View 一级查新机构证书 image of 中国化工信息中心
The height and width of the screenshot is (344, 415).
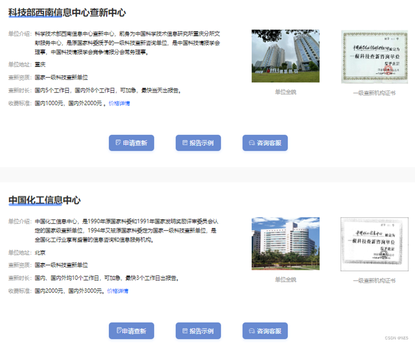click(x=374, y=244)
